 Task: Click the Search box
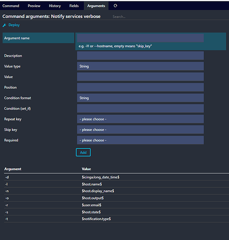[169, 17]
